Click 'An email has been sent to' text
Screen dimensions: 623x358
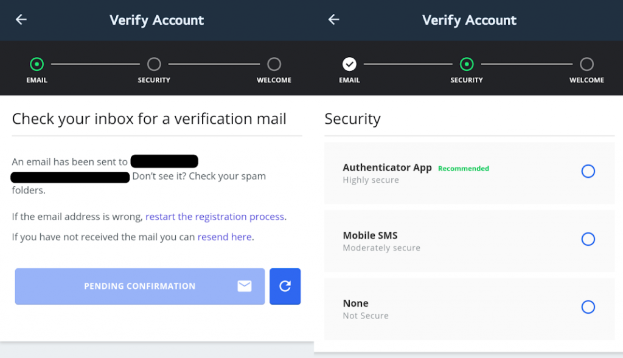(69, 162)
